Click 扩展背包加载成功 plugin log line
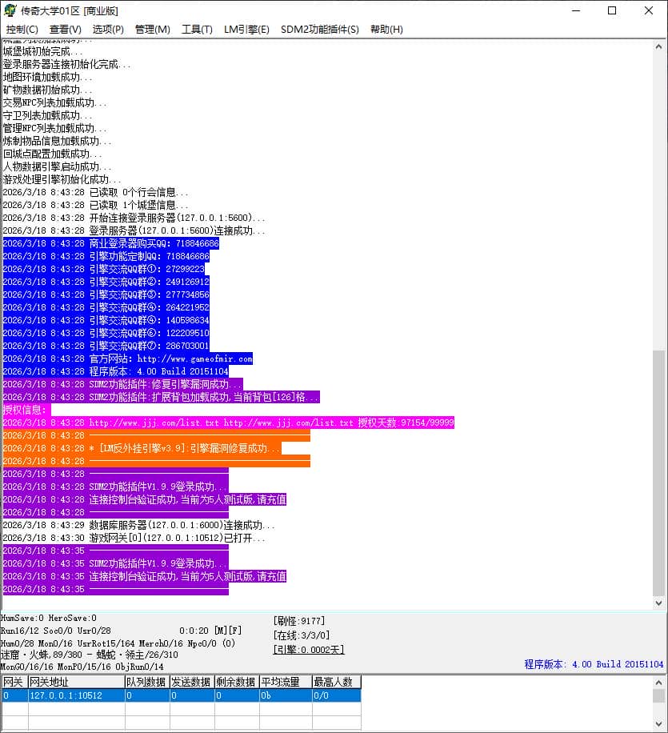This screenshot has width=668, height=733. pos(162,398)
